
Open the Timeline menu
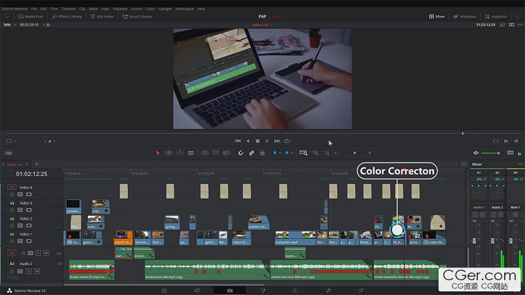[68, 9]
